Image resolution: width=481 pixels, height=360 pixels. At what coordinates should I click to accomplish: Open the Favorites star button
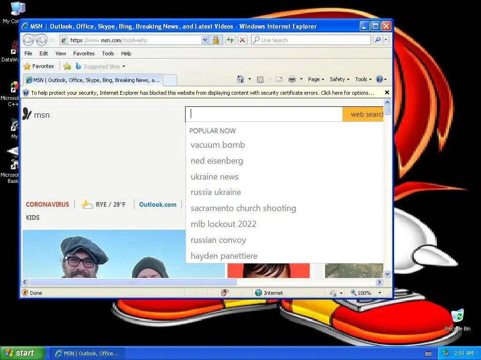click(x=39, y=66)
